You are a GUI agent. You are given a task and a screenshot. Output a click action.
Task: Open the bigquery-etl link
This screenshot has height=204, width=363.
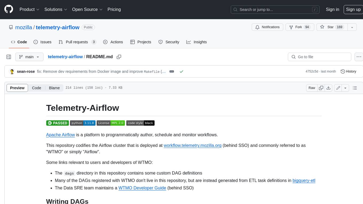[304, 181]
